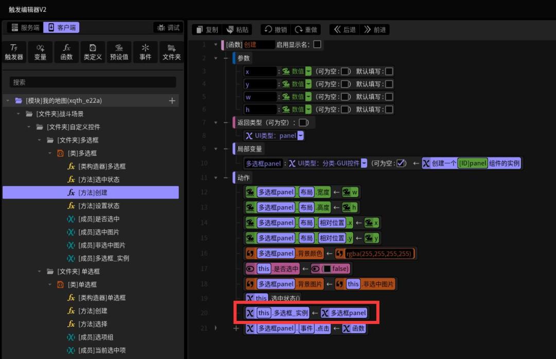Switch to the 客户端 tab

[x=62, y=27]
